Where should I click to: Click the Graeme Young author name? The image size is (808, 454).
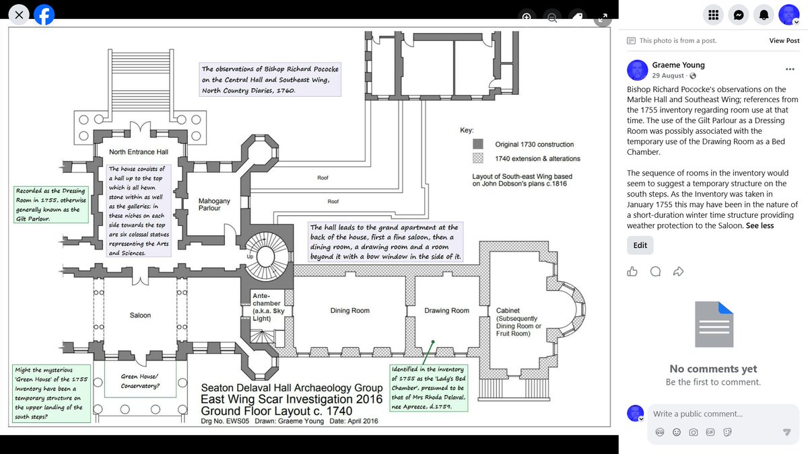678,65
